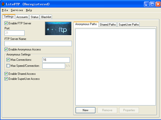Switch to the Shared Paths tab

click(108, 25)
